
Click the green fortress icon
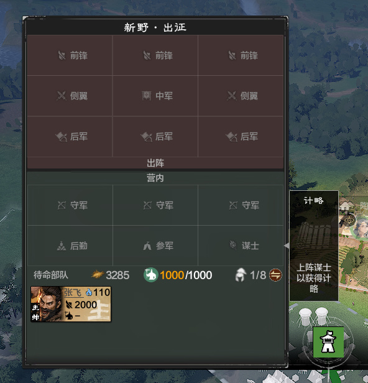tap(328, 342)
